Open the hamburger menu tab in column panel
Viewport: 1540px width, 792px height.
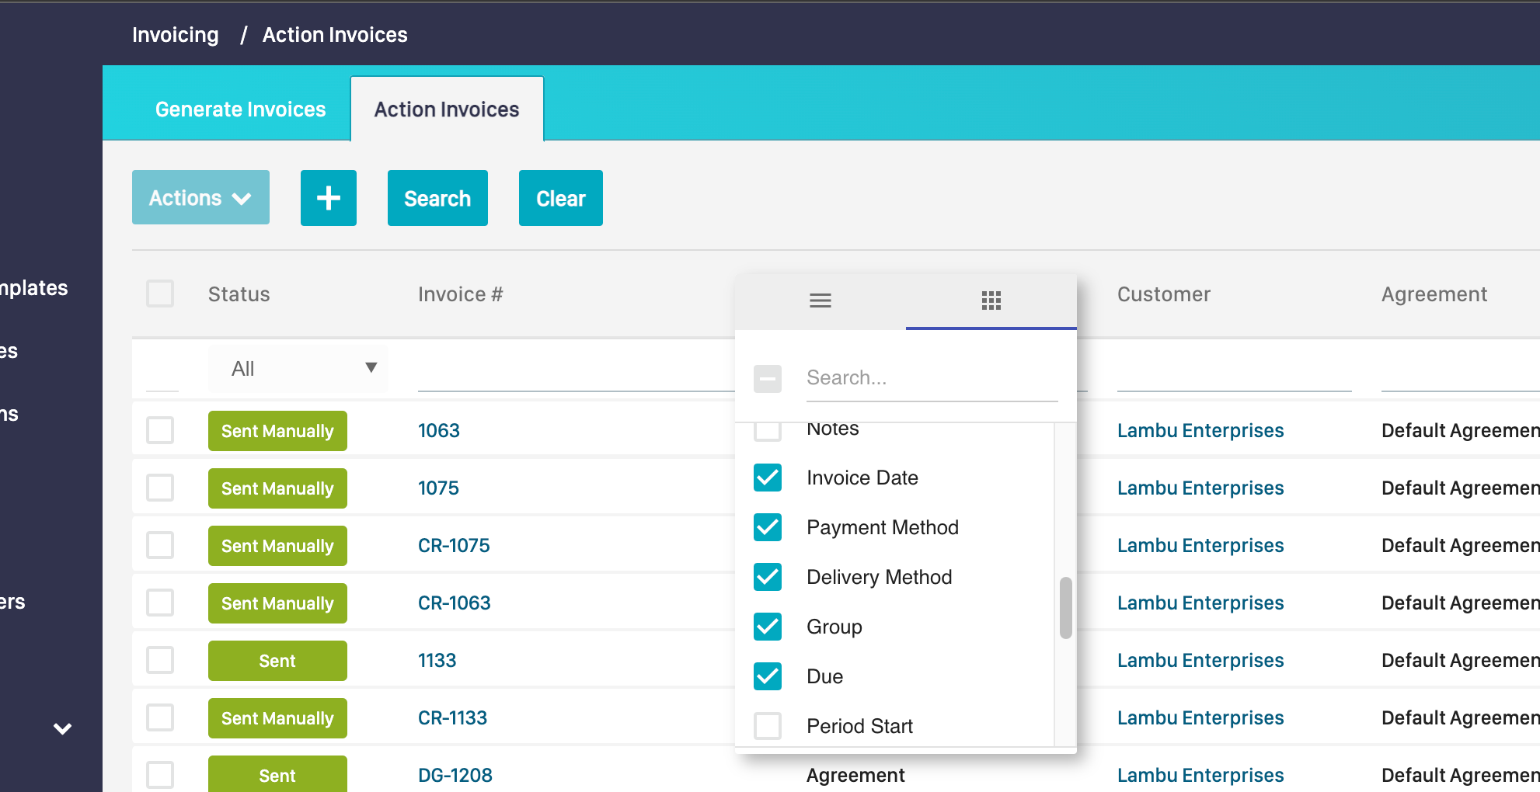tap(820, 300)
